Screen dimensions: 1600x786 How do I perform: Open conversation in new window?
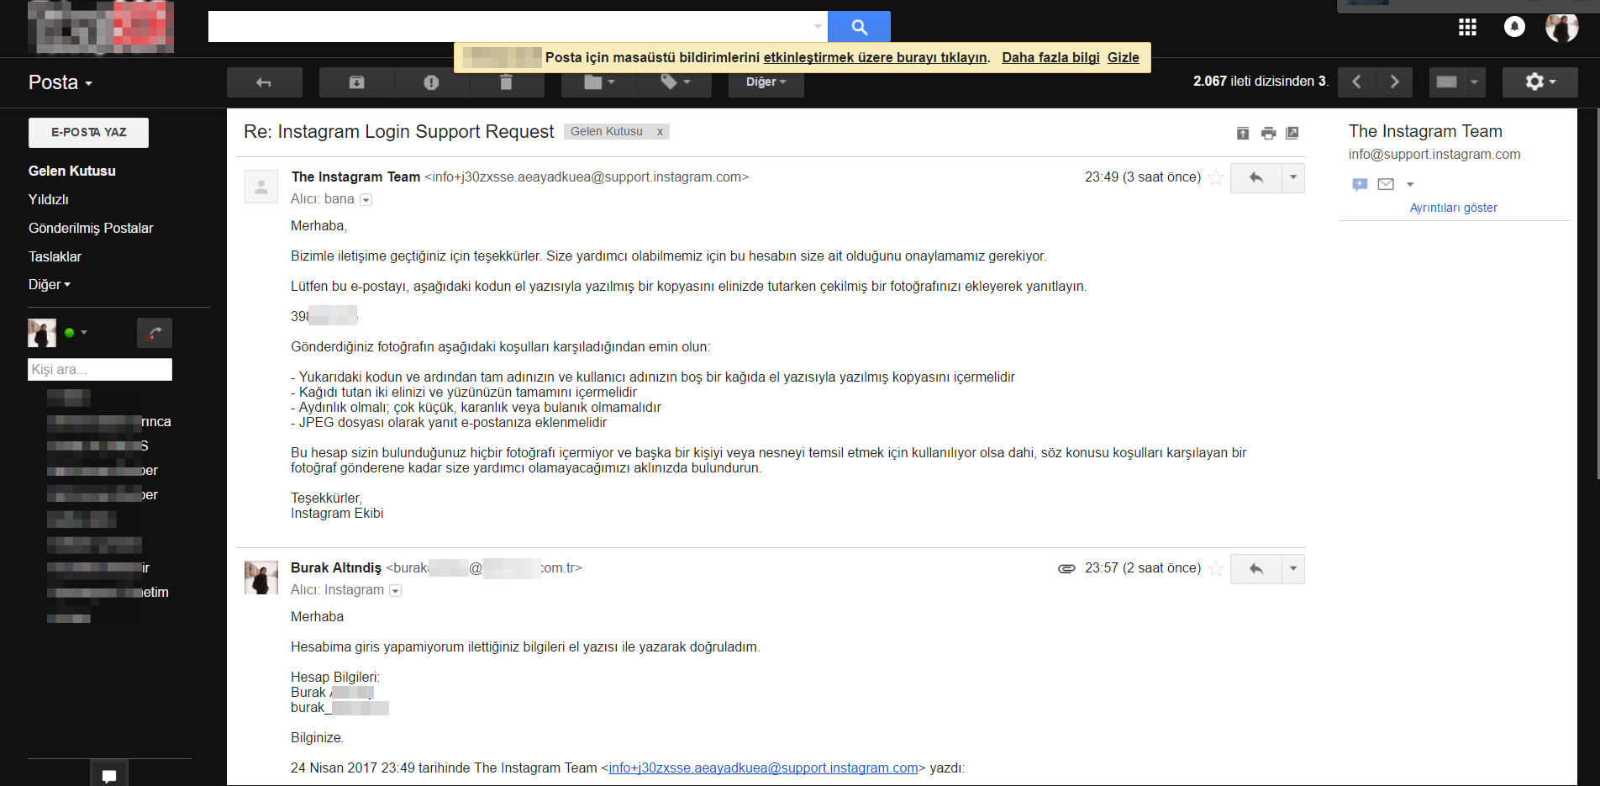pos(1292,133)
